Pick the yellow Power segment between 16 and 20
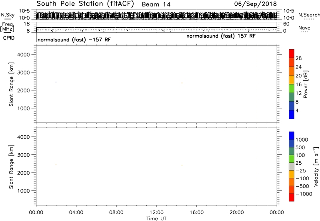Image resolution: width=320 pixels, height=221 pixels. point(292,80)
